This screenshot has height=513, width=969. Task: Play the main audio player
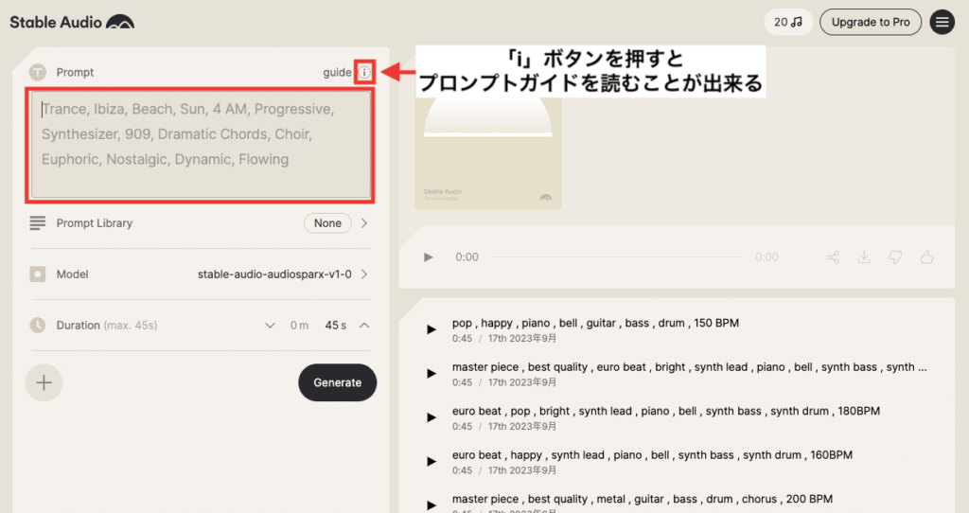tap(429, 257)
